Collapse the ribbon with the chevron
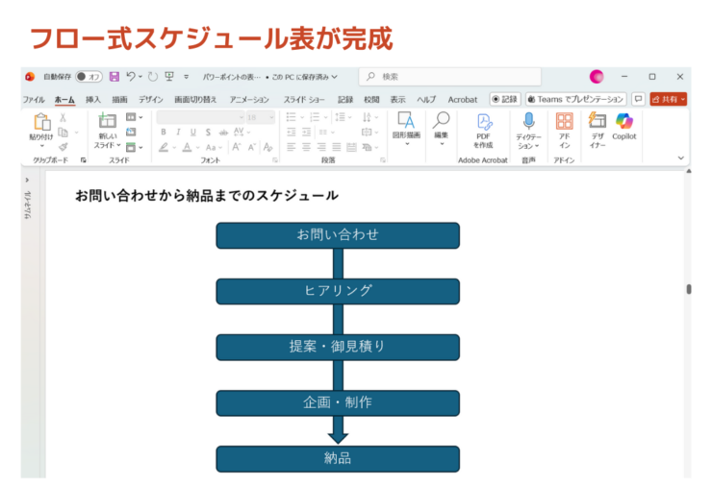Screen dimensions: 712x485 [680, 158]
